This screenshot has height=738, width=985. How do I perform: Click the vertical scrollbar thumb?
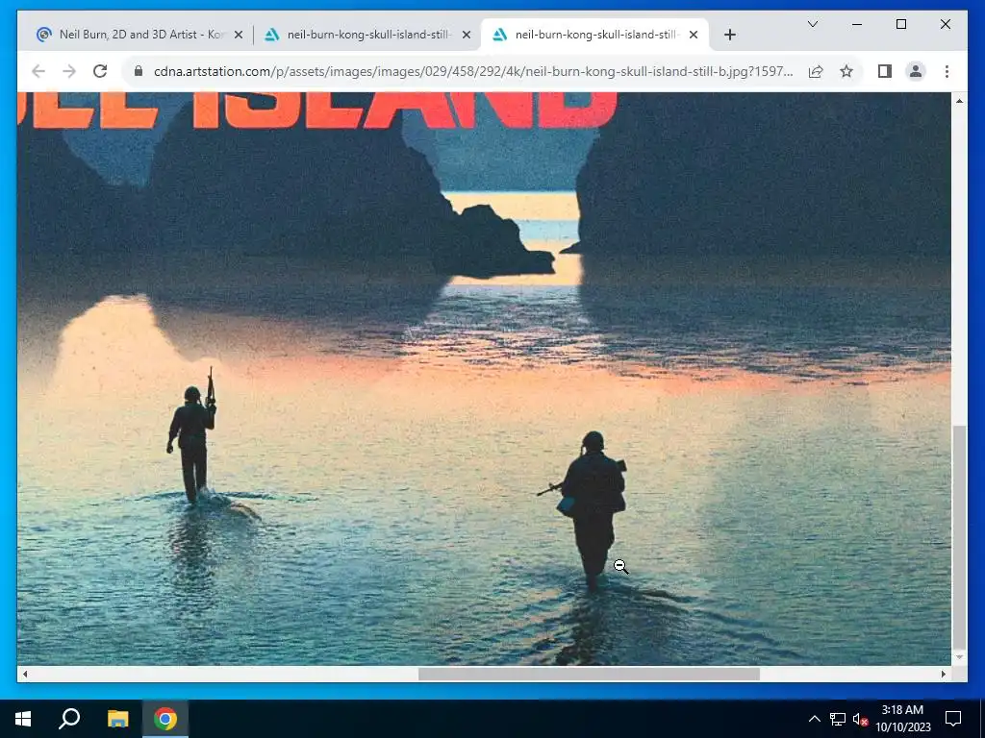(959, 537)
